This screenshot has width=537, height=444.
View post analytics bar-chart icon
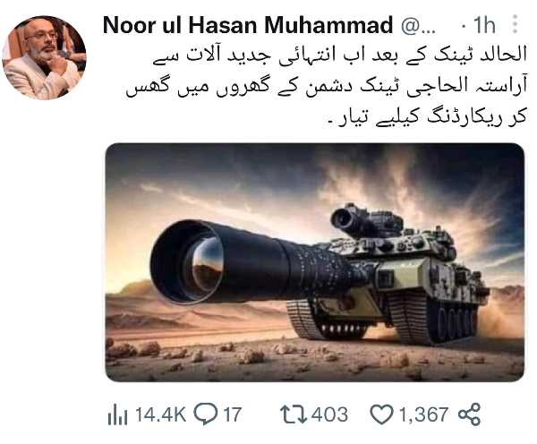coord(117,414)
